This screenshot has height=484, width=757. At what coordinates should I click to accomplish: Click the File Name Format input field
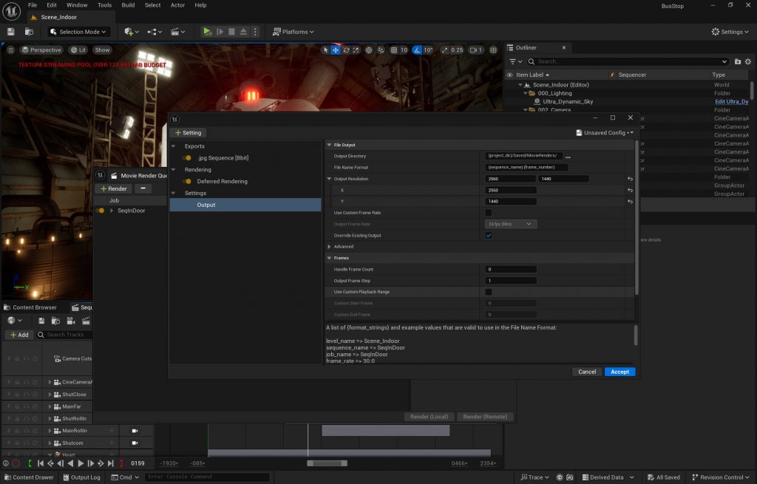526,168
